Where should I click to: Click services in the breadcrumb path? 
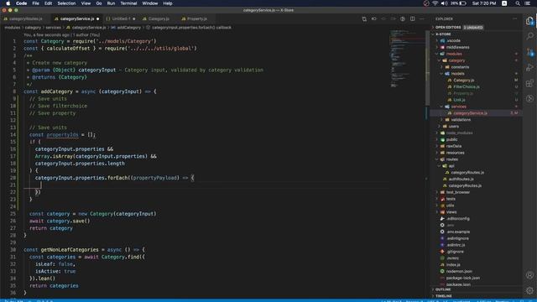click(53, 28)
